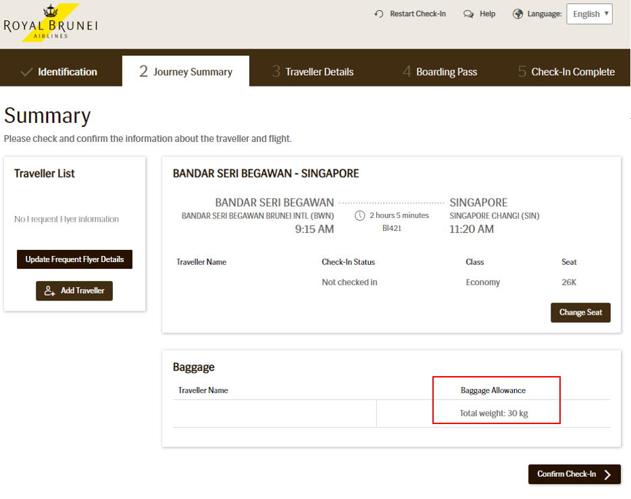The width and height of the screenshot is (631, 499).
Task: Click the flight number BI421
Action: tap(392, 229)
